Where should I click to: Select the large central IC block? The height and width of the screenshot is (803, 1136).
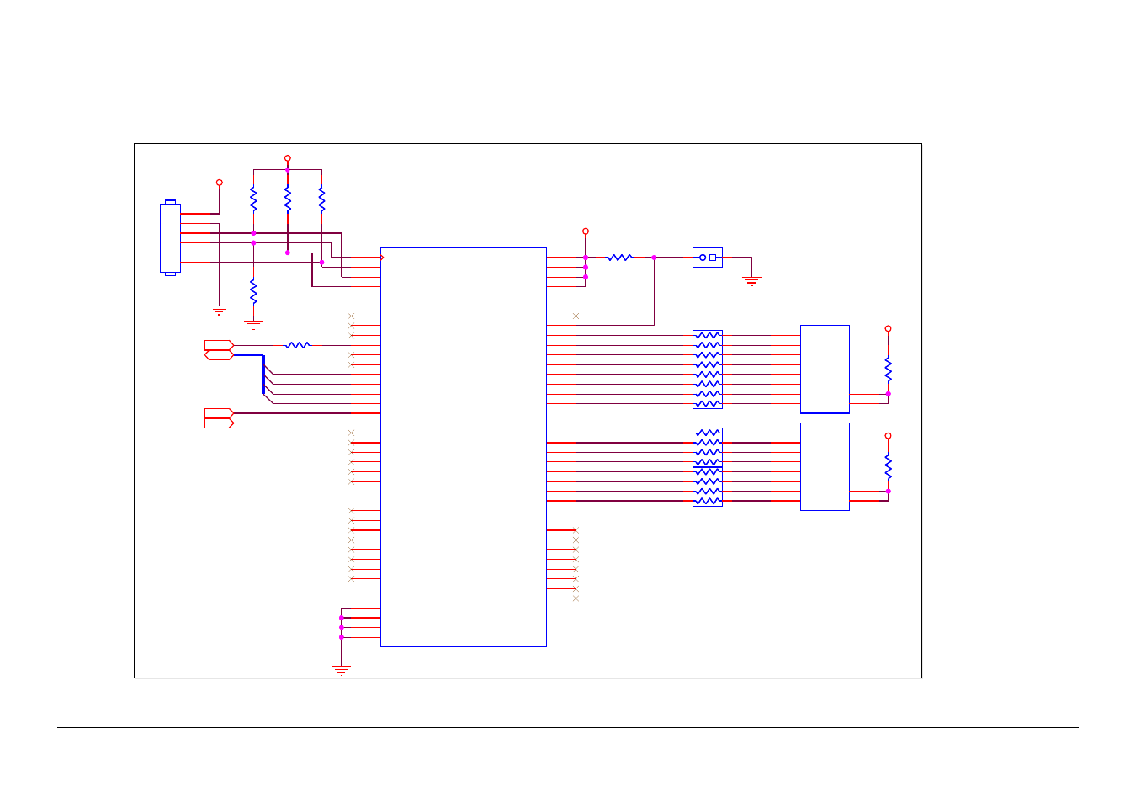(463, 447)
